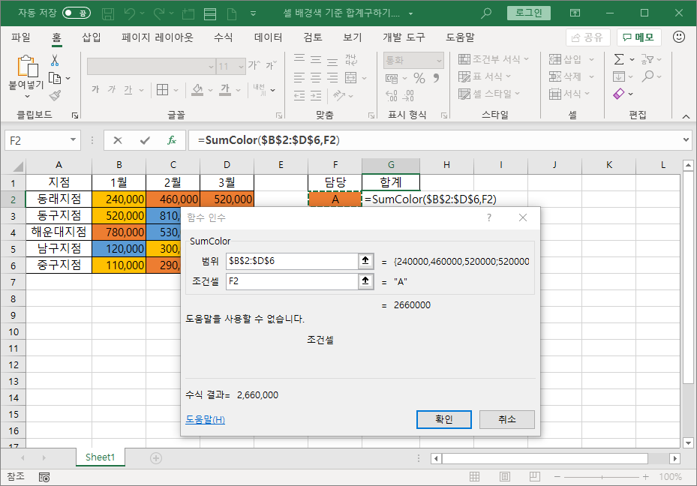
Task: Click the 조건셀 input field
Action: tap(292, 281)
